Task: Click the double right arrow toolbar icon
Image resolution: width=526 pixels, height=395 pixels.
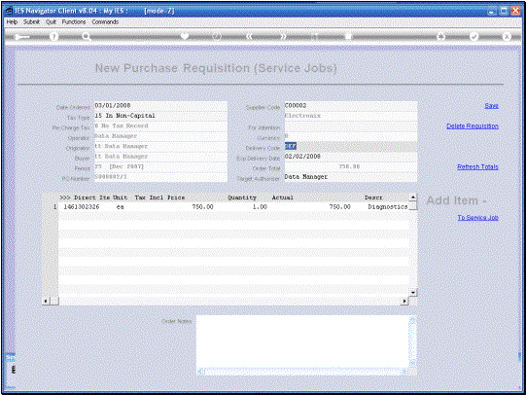Action: coord(284,37)
